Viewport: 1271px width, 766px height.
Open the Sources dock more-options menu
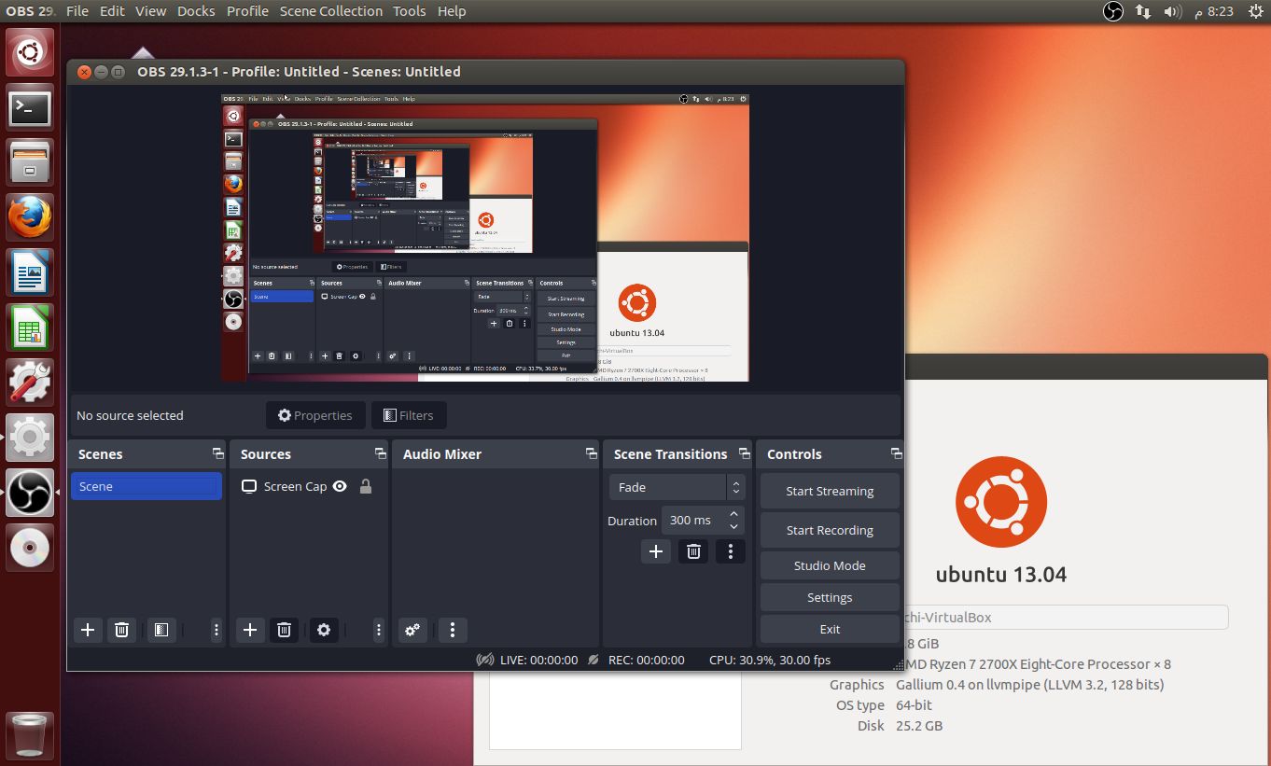coord(379,630)
